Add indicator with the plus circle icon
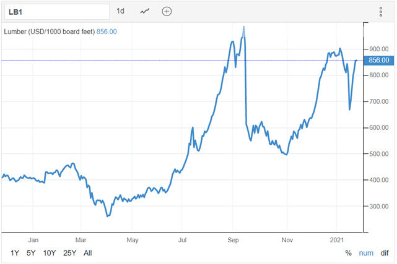397x264 pixels. (x=167, y=11)
